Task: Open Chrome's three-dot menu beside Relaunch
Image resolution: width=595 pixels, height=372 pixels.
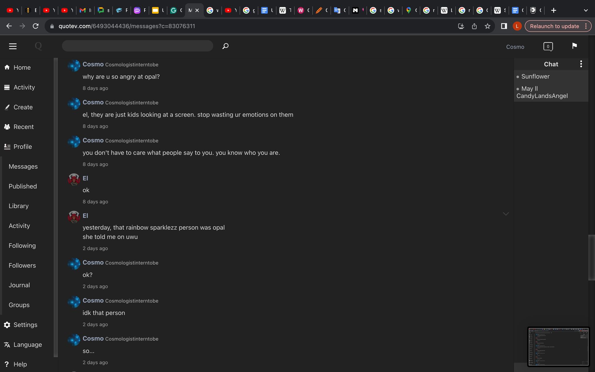Action: coord(586,26)
